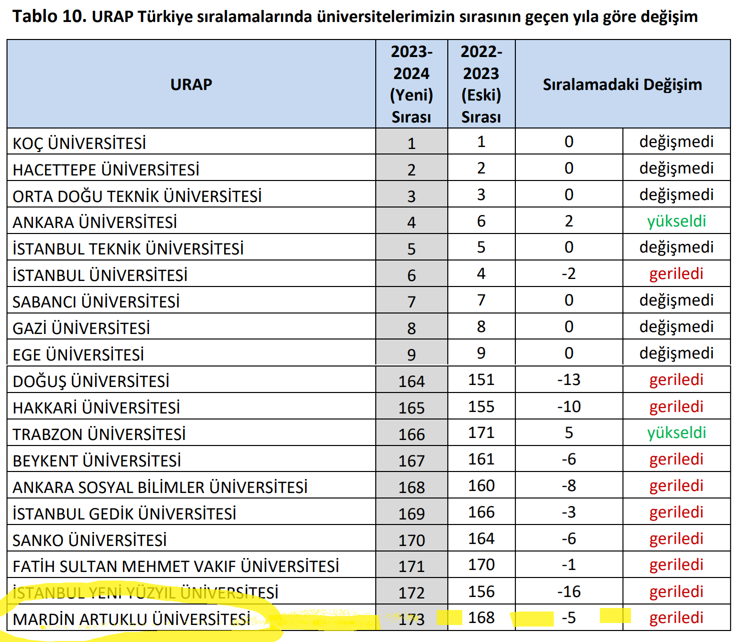Click new rank '9' in the Ege row
The image size is (746, 642).
pyautogui.click(x=411, y=355)
